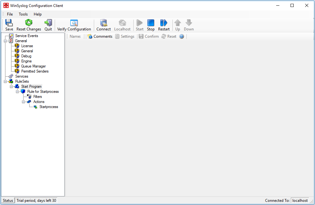The image size is (315, 205).
Task: Collapse the Start Program node
Action: 11,86
